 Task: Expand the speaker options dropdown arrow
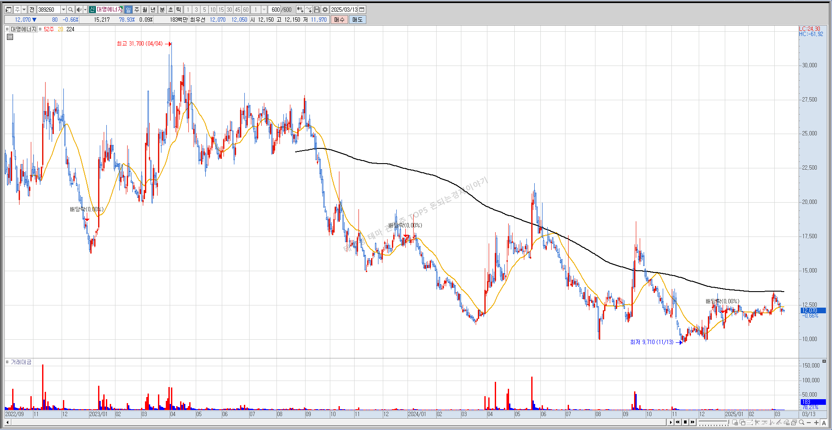point(85,10)
